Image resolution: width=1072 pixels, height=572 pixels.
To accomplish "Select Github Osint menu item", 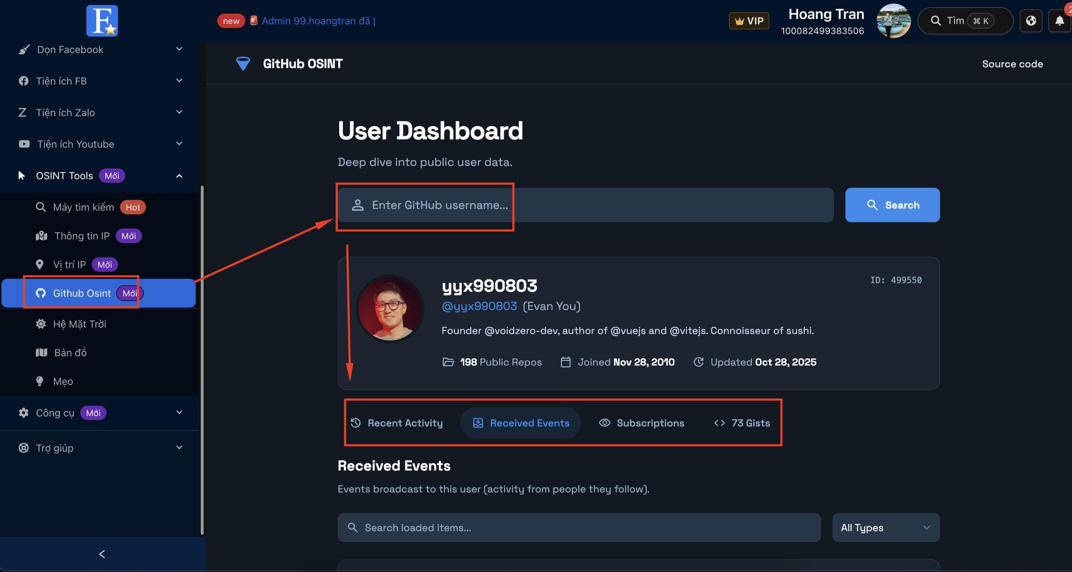I will tap(98, 293).
